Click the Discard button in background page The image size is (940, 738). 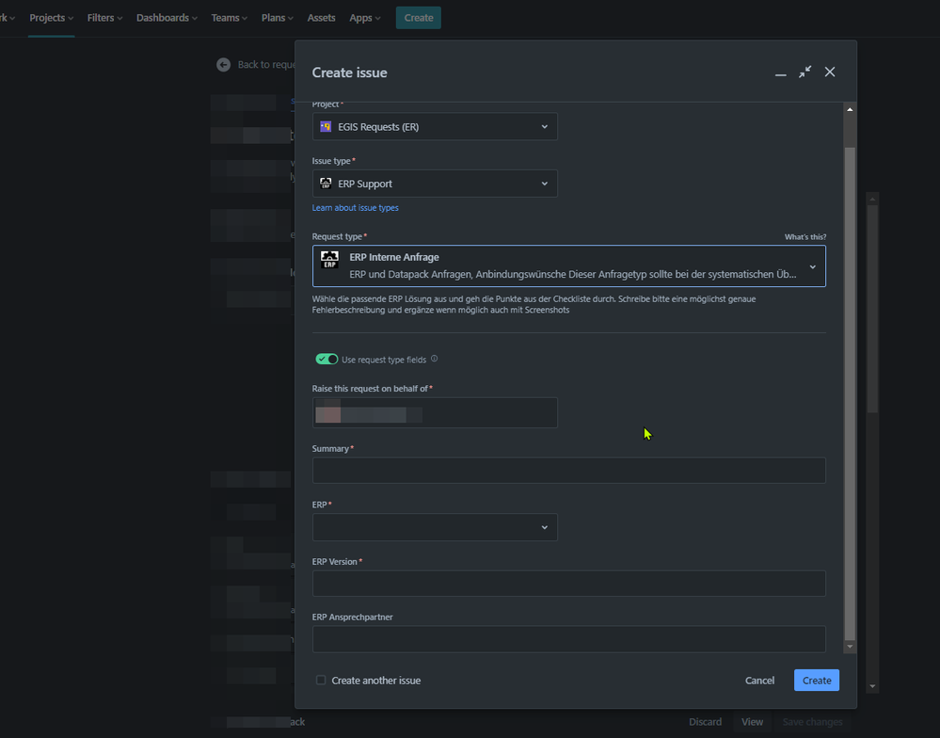pyautogui.click(x=705, y=722)
